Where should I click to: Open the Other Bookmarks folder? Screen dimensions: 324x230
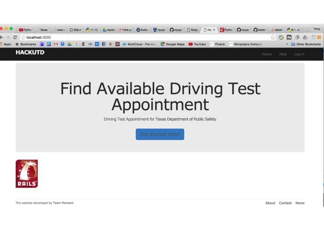pos(306,44)
